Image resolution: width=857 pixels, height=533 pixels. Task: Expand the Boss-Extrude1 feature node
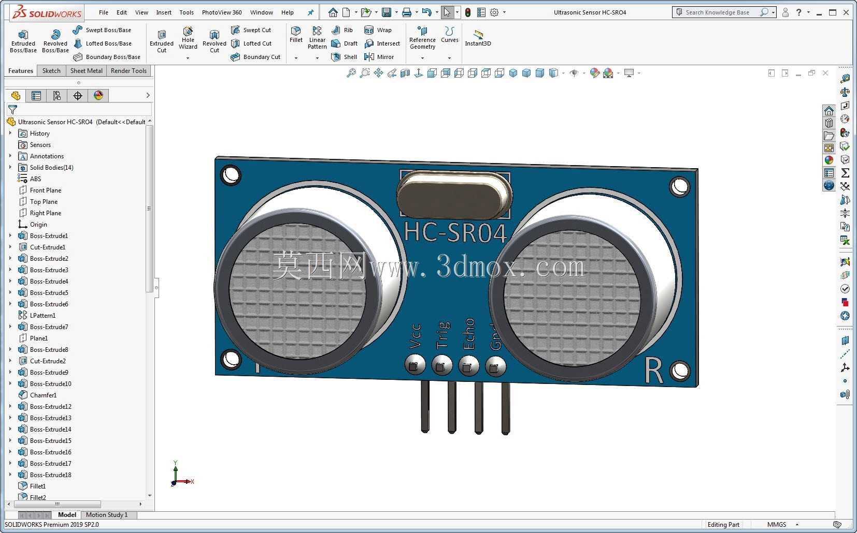coord(10,235)
